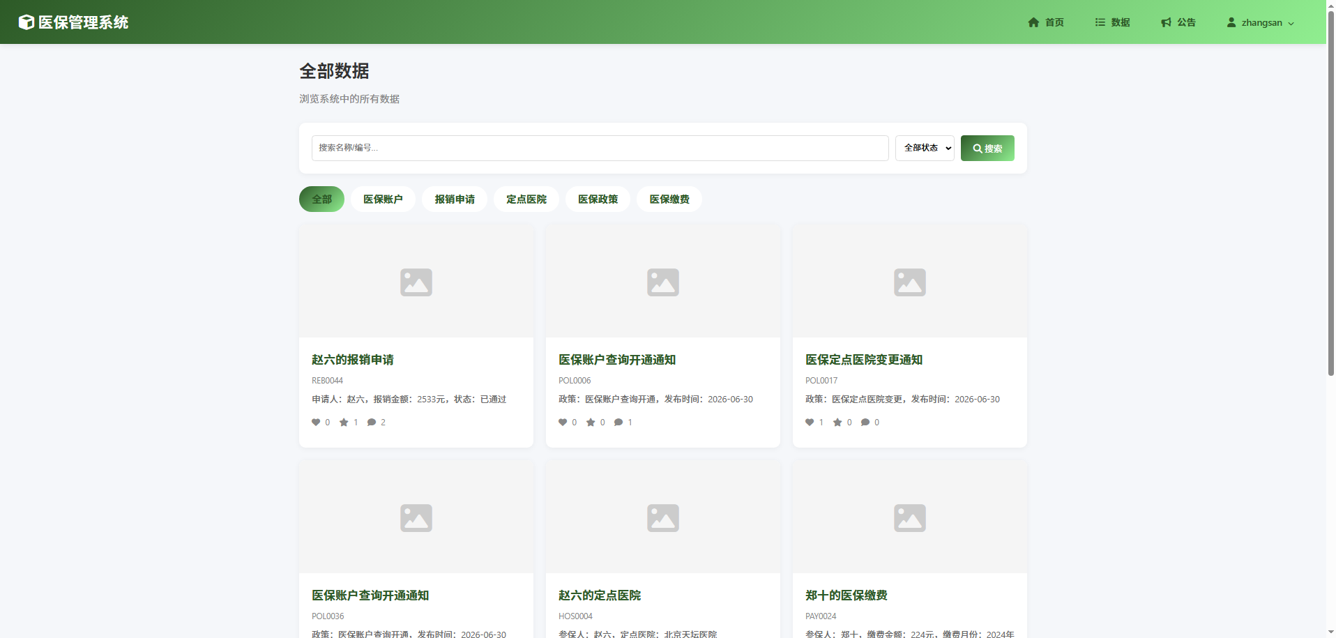Click the home icon beside 首页
1336x638 pixels.
pos(1033,22)
